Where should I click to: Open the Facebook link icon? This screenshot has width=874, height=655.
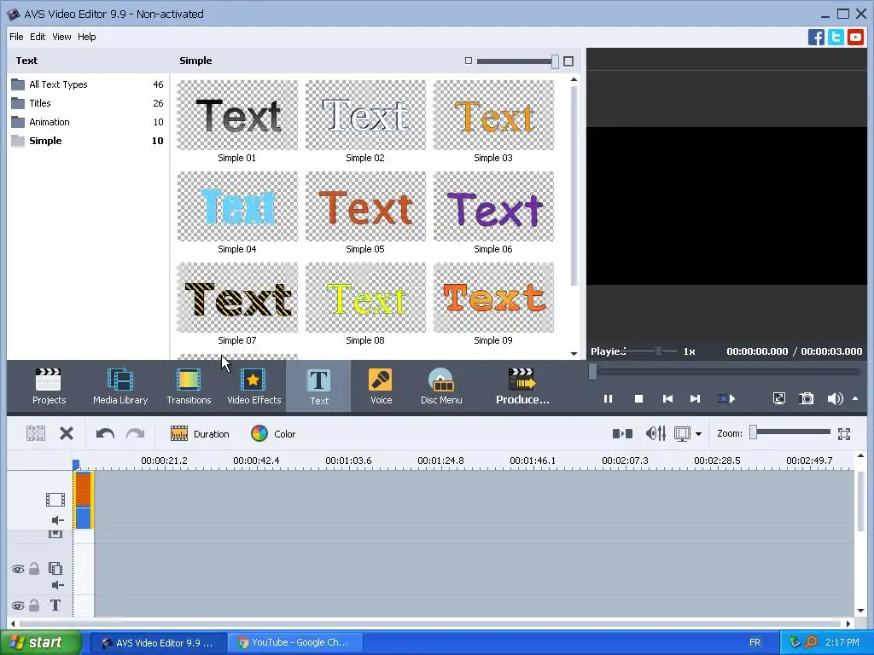coord(816,37)
